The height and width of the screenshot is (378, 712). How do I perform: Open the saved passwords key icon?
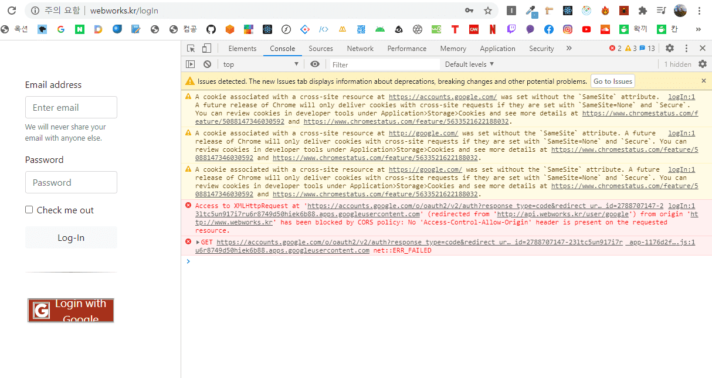(469, 11)
